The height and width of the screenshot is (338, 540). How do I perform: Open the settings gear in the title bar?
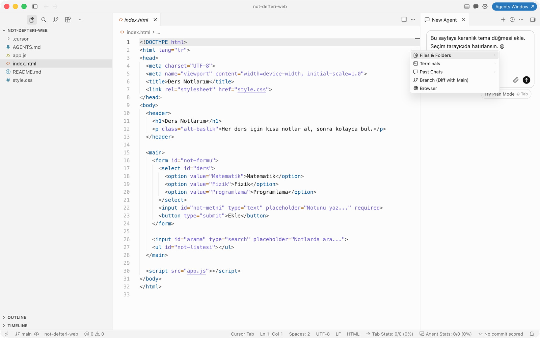485,6
